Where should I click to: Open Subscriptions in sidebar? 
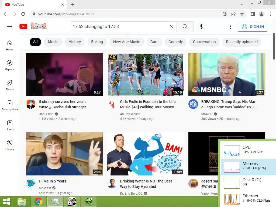[x=10, y=105]
